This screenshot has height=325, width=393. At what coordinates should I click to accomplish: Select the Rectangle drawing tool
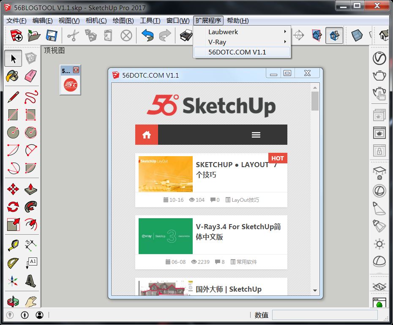(x=13, y=114)
